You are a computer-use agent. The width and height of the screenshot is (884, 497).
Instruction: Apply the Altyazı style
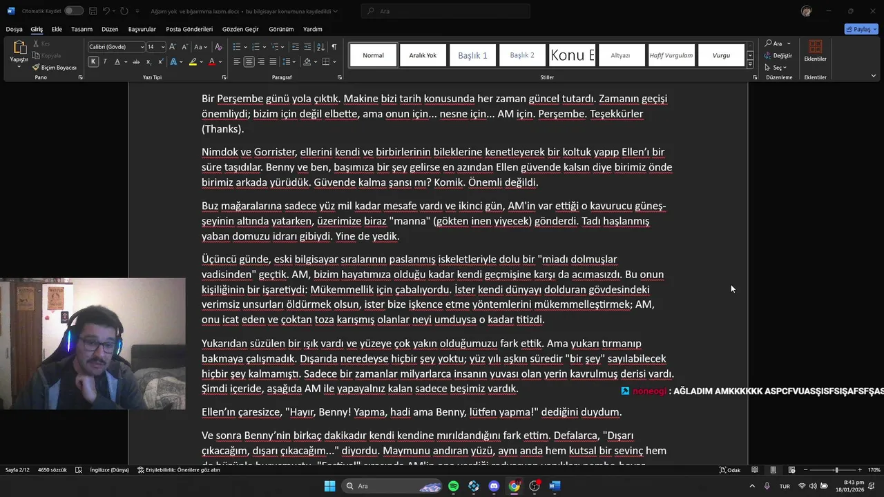tap(621, 55)
